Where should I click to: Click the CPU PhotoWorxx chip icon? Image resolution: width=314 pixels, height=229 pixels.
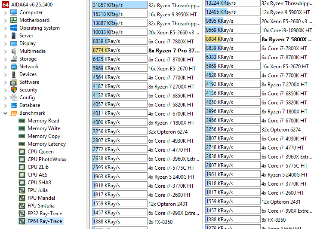pyautogui.click(x=22, y=159)
